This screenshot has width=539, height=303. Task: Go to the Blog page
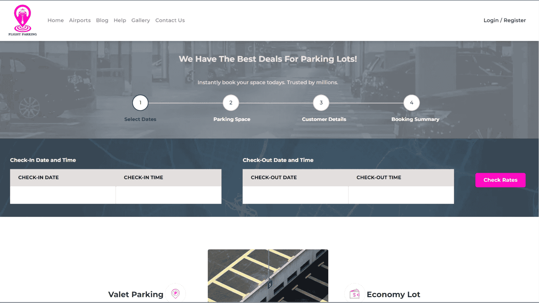click(x=102, y=20)
